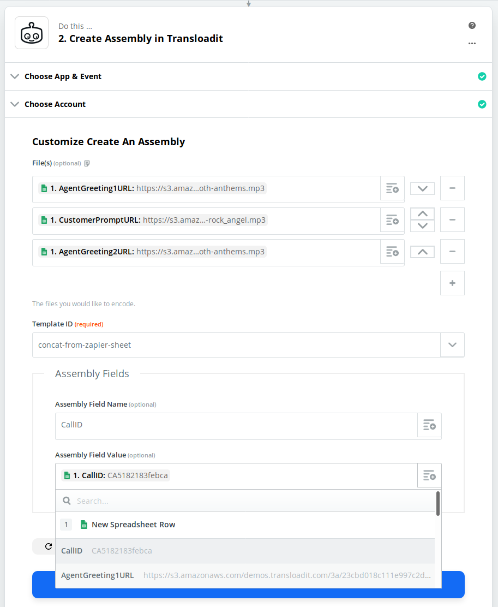Click the concat-from-zapier-sheet template field
The image size is (498, 607).
click(236, 345)
